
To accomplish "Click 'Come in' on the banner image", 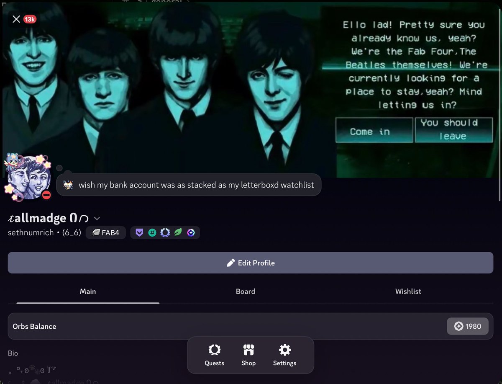I will click(374, 130).
